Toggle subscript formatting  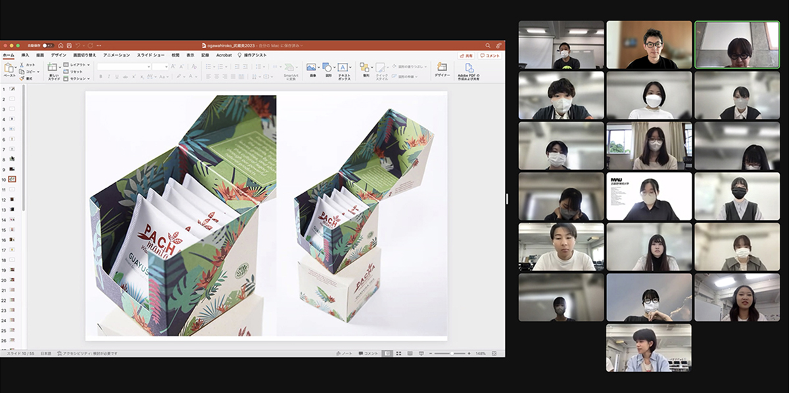pyautogui.click(x=142, y=76)
